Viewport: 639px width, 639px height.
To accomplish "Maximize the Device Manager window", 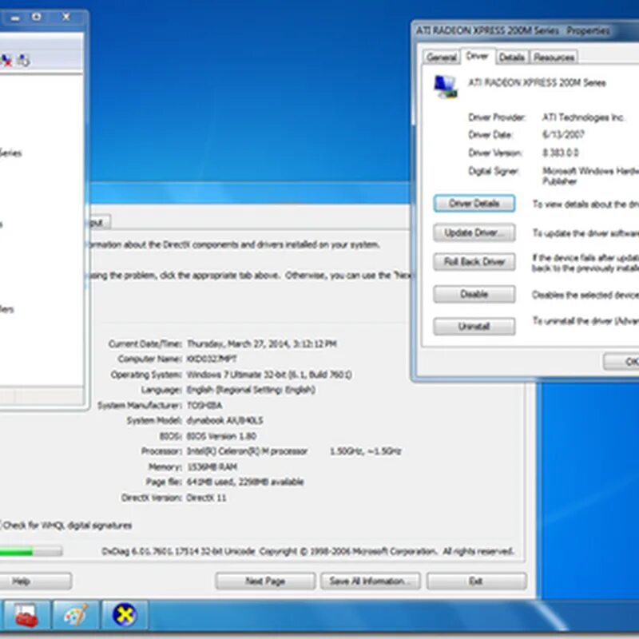I will pyautogui.click(x=37, y=17).
